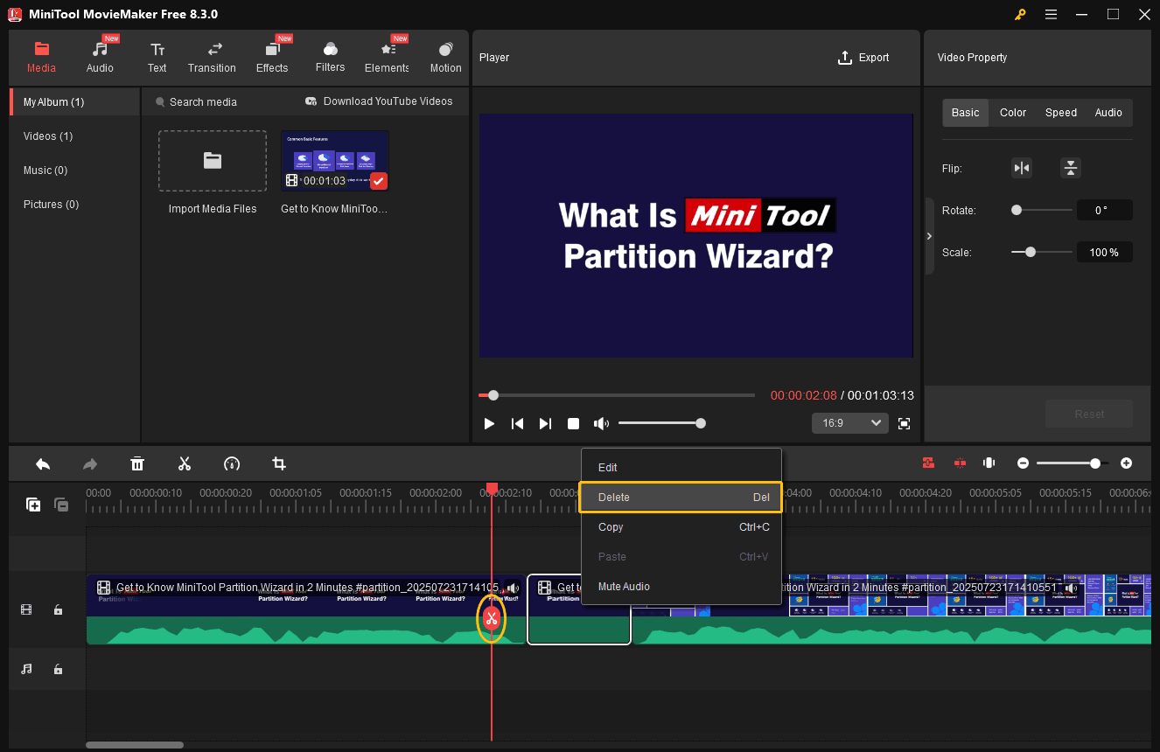Click Download YouTube Videos link
The height and width of the screenshot is (752, 1160).
379,101
